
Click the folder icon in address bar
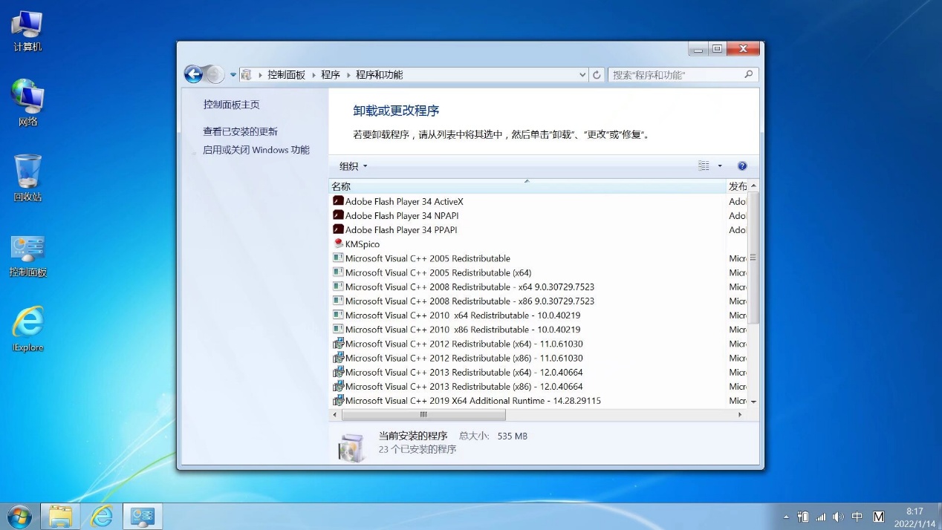tap(246, 74)
